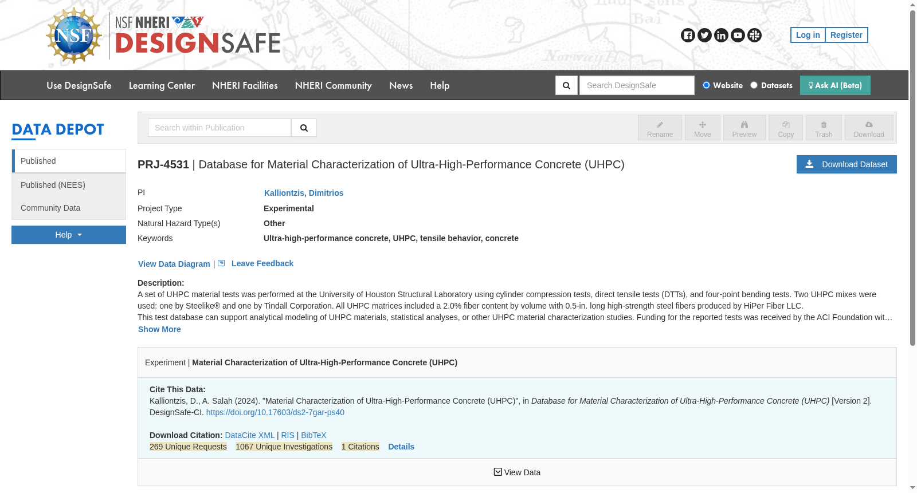The image size is (917, 493).
Task: Open the DesignSafe Twitter icon
Action: tap(704, 36)
